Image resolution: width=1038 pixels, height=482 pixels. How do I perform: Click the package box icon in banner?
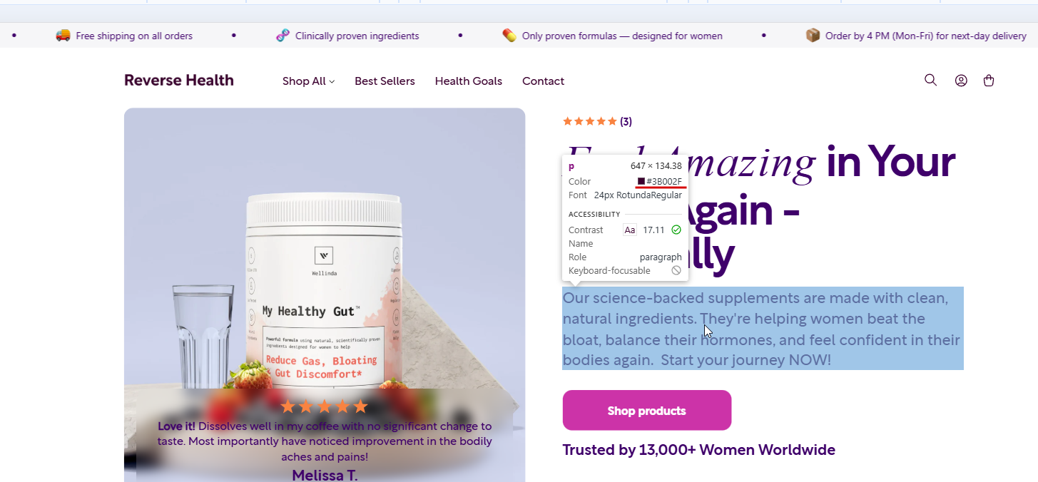[x=813, y=35]
